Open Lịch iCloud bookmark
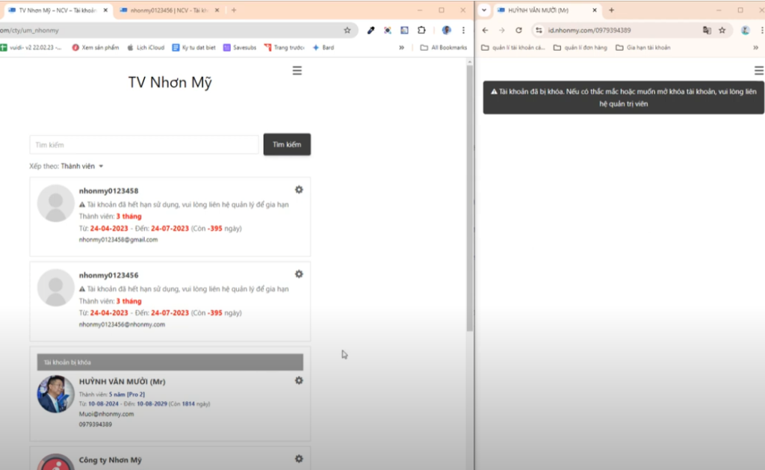Viewport: 765px width, 470px height. tap(146, 47)
